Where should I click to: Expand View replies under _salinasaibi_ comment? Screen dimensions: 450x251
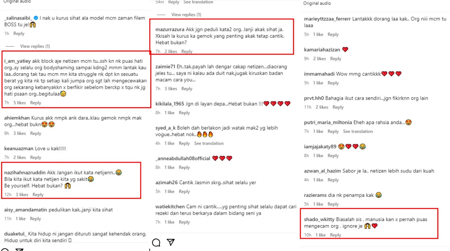35,46
